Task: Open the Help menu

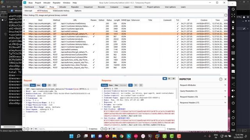Action: (x=75, y=3)
